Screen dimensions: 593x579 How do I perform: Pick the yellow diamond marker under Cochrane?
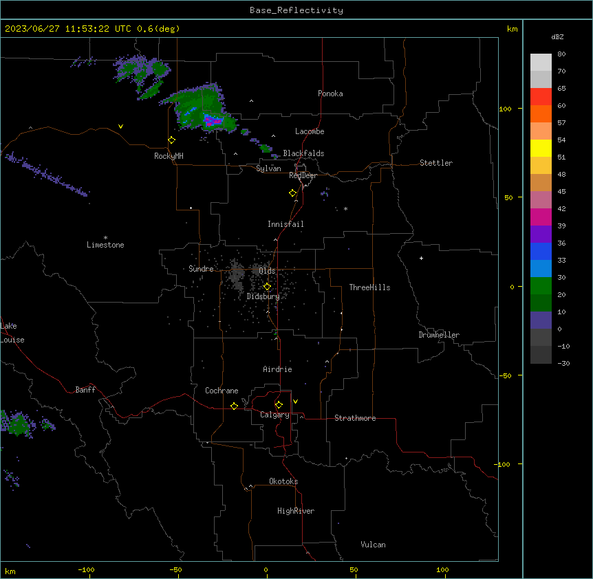234,406
